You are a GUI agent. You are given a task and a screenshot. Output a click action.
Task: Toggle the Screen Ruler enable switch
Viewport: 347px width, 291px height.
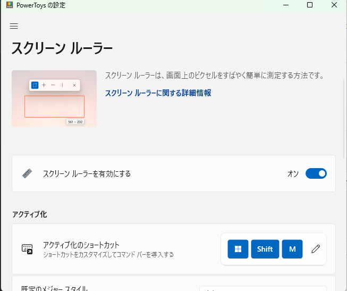[x=316, y=173]
